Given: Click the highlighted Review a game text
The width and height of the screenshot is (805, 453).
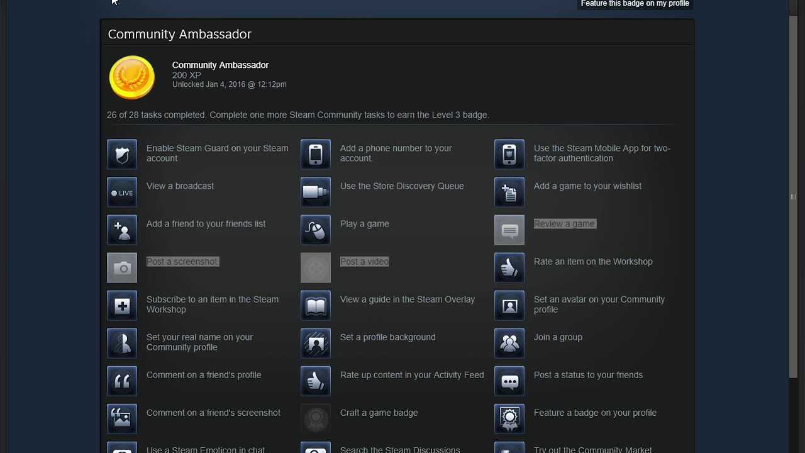Looking at the screenshot, I should click(564, 224).
